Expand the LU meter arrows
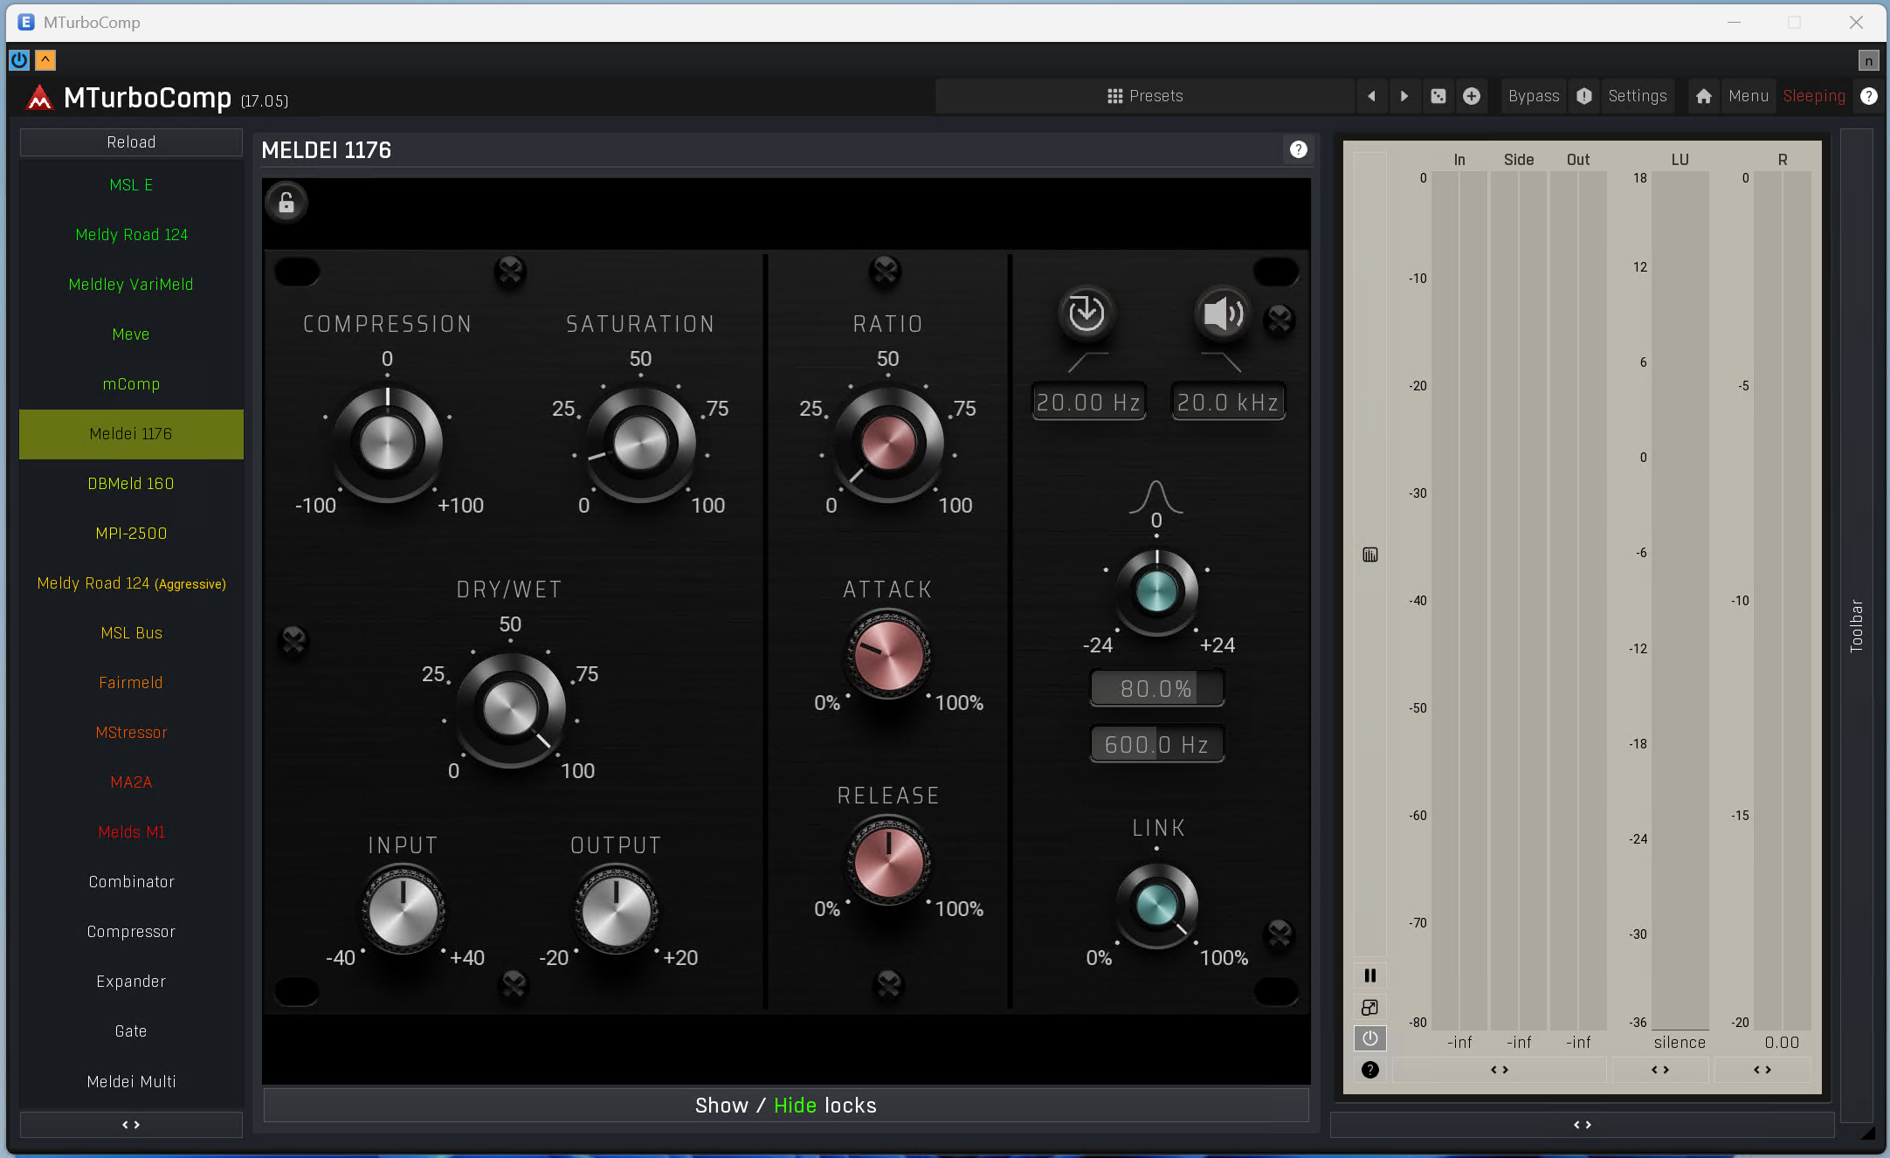1890x1158 pixels. [1660, 1070]
